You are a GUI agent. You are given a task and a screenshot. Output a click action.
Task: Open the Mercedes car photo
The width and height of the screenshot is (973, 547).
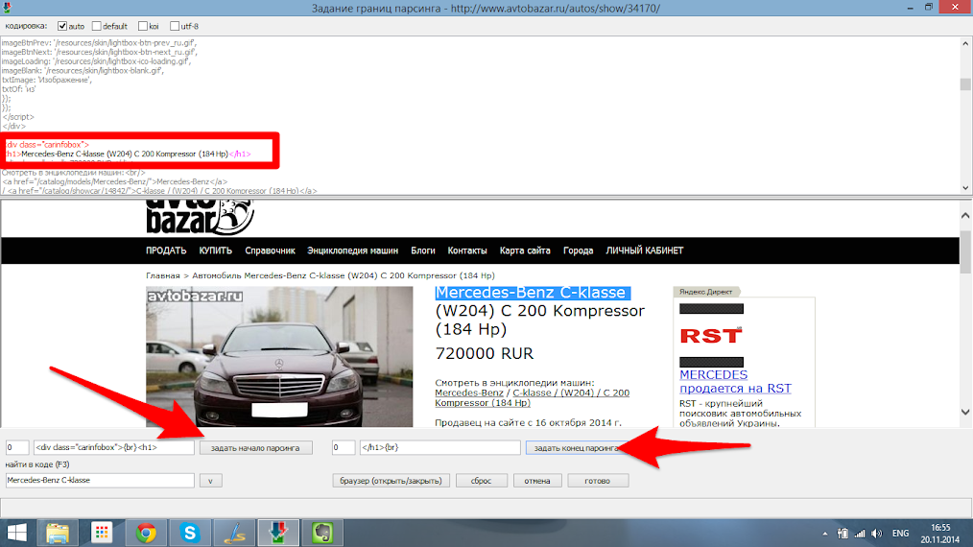click(x=279, y=357)
